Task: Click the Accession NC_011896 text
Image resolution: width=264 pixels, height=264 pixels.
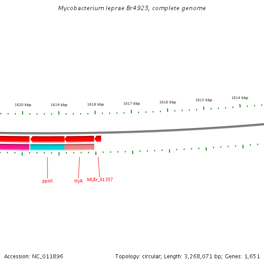Action: point(33,257)
